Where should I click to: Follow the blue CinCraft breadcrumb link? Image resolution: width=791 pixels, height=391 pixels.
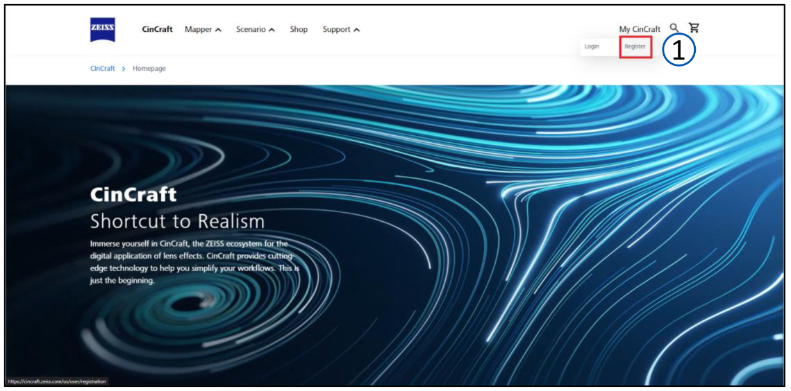click(x=102, y=69)
